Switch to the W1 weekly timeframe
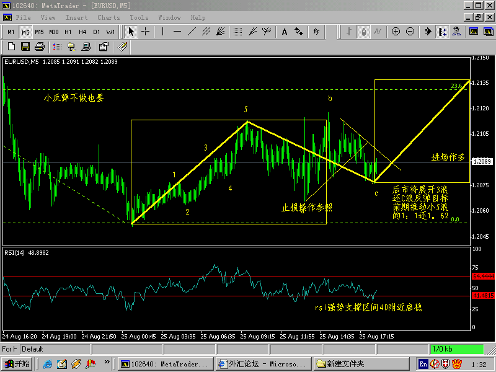This screenshot has height=372, width=496. click(111, 32)
